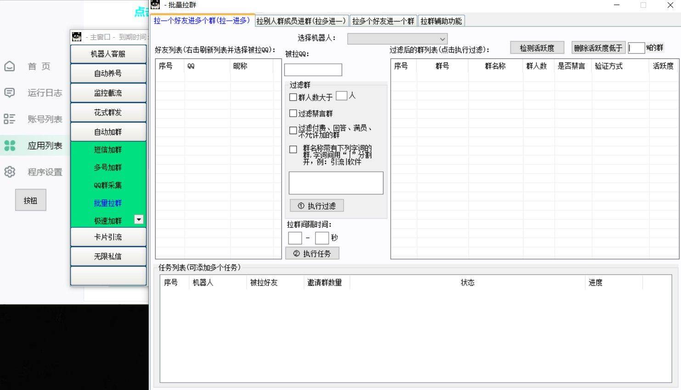The height and width of the screenshot is (390, 681).
Task: Open the select robot dropdown
Action: point(397,39)
